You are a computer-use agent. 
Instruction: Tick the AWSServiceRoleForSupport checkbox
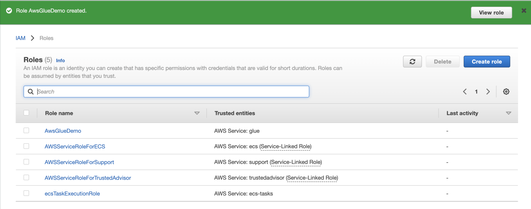pos(26,162)
